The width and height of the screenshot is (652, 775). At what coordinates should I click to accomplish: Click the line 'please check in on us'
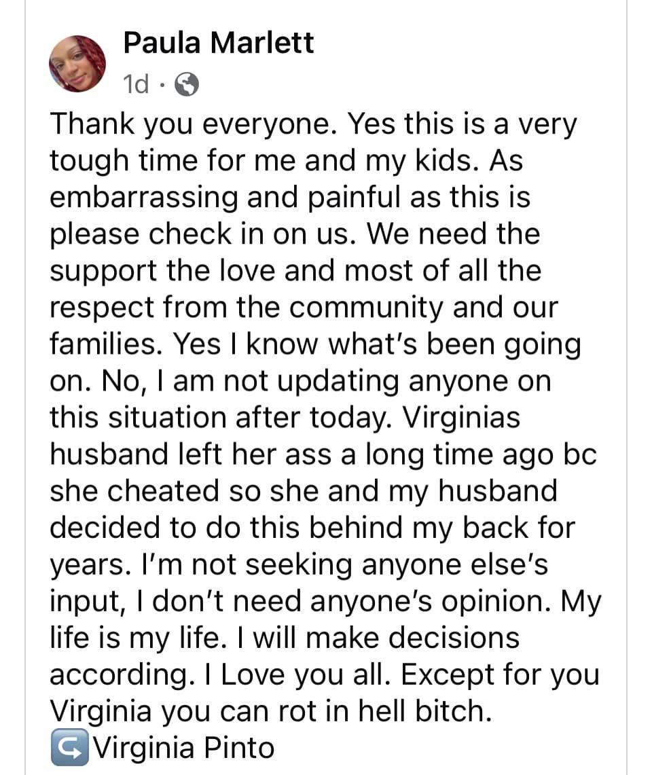tap(295, 234)
